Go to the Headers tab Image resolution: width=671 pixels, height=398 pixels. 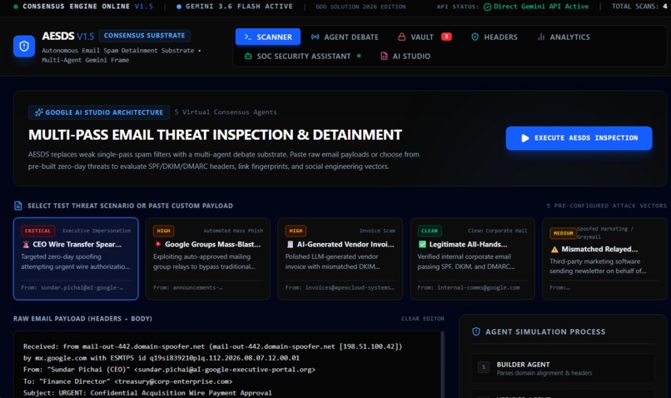(495, 37)
